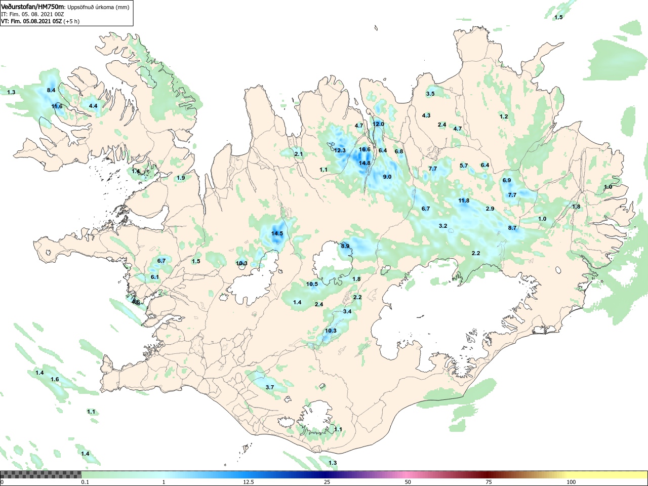
Task: Click the 4.6 value on the west coast
Action: coord(136,302)
